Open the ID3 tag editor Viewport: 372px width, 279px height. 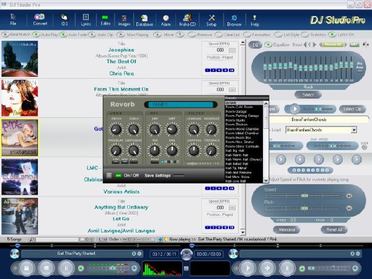tap(64, 20)
